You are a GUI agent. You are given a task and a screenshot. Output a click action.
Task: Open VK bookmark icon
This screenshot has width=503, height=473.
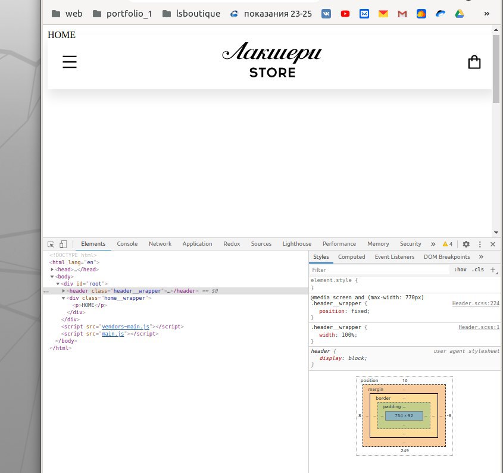pos(326,14)
